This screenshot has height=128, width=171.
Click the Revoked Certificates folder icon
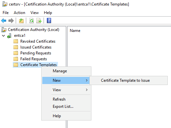click(16, 41)
